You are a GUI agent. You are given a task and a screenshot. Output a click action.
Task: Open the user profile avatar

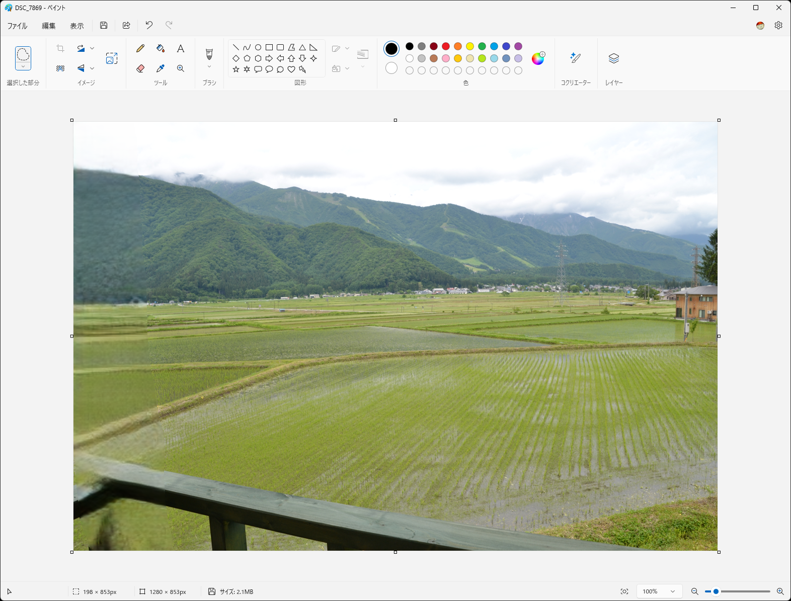[760, 26]
